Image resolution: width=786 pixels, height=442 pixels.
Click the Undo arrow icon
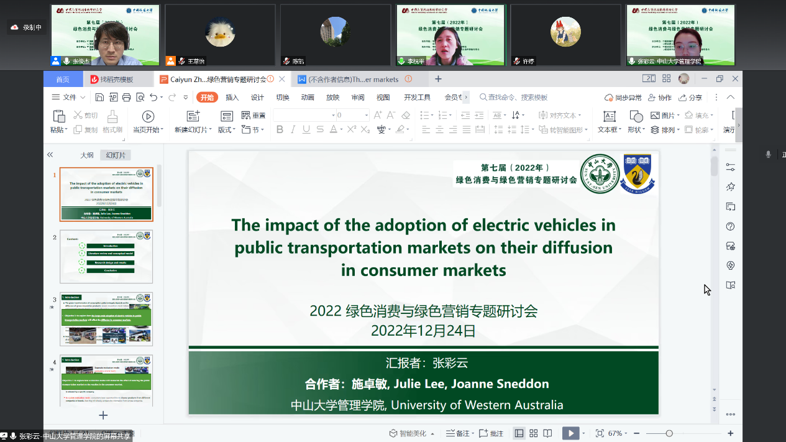pos(153,98)
